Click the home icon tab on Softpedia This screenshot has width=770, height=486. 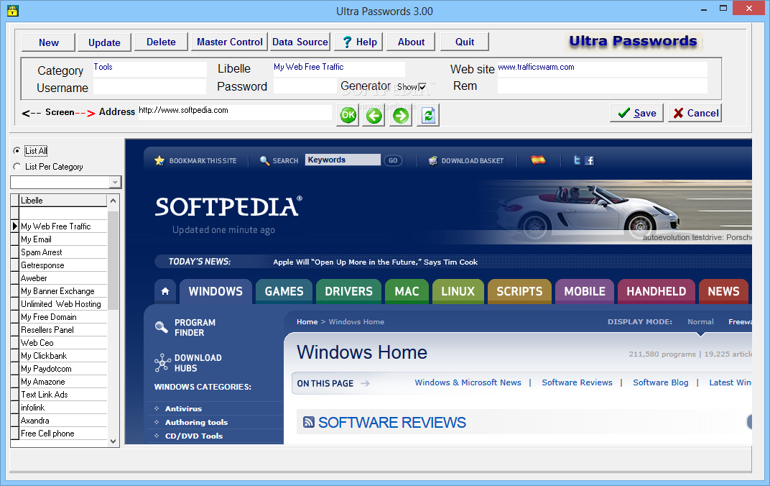165,291
